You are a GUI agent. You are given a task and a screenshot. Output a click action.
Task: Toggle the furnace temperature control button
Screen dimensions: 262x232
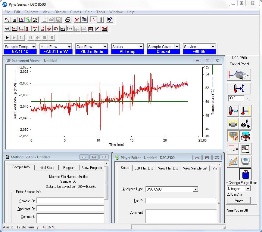(233, 136)
